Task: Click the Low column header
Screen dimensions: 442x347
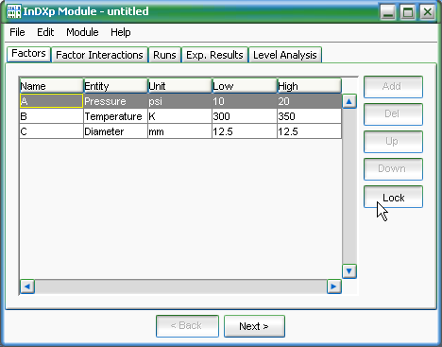Action: pos(245,86)
